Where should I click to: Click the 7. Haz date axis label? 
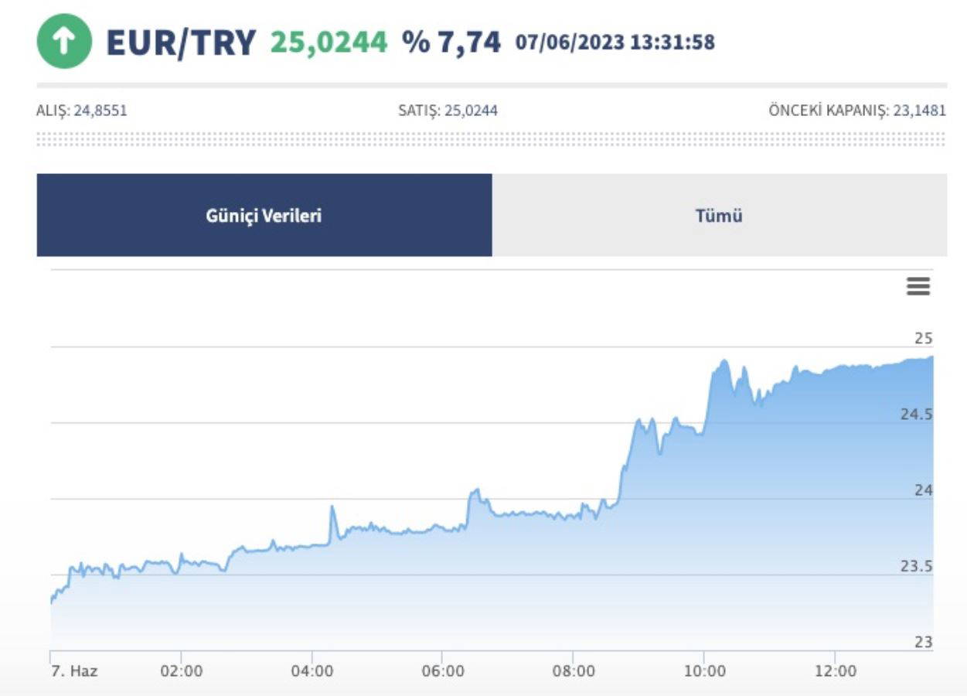pos(74,670)
